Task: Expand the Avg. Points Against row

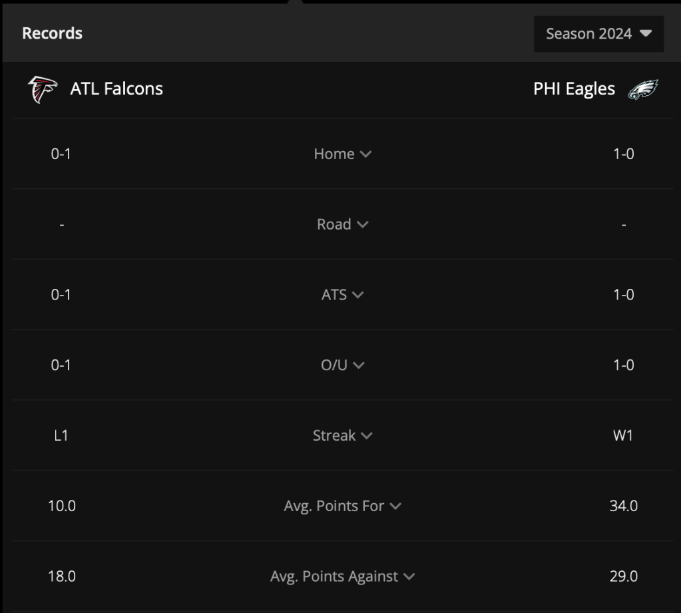Action: tap(343, 576)
